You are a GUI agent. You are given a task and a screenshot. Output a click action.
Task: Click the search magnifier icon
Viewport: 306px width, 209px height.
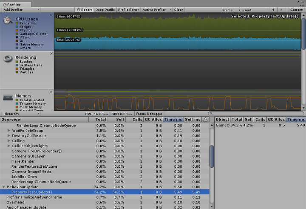(x=211, y=113)
